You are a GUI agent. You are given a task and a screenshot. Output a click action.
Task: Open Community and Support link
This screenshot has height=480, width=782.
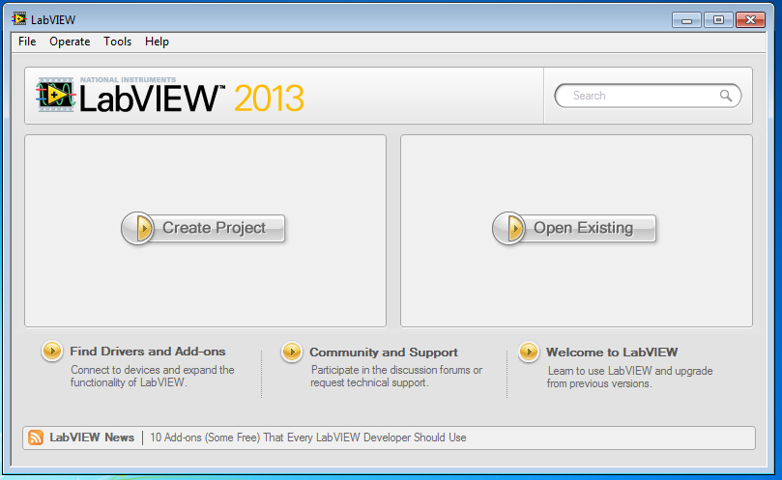pos(384,353)
